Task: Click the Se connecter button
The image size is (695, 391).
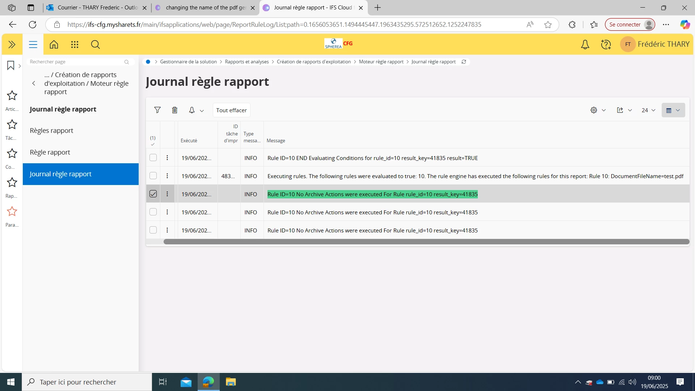Action: (630, 25)
